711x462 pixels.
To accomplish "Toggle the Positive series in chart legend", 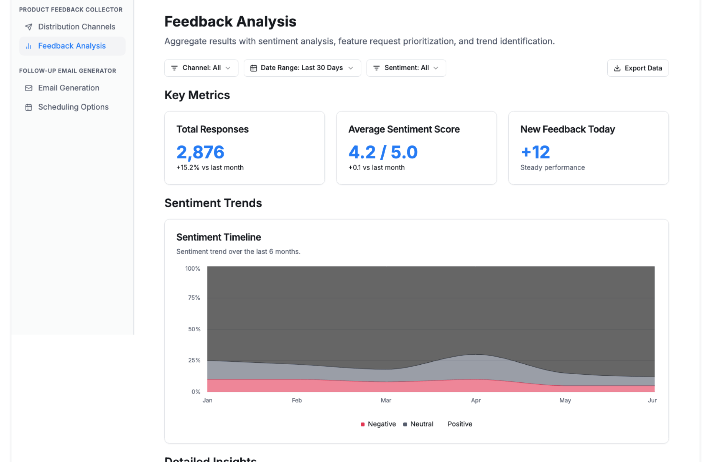I will coord(460,424).
